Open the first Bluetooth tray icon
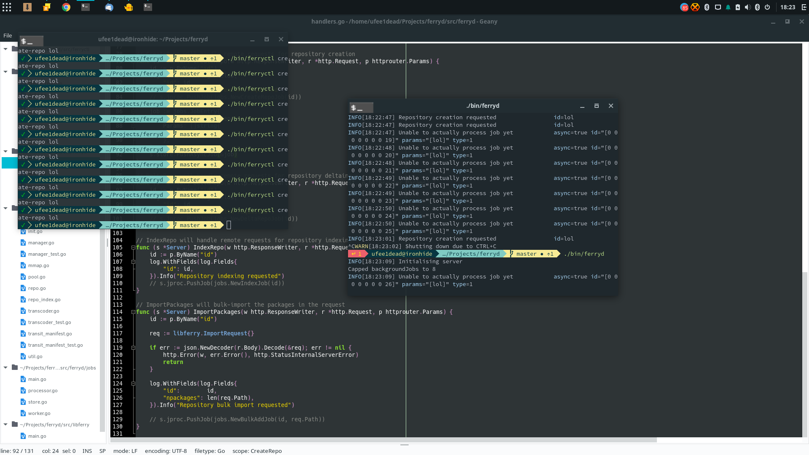 tap(707, 7)
